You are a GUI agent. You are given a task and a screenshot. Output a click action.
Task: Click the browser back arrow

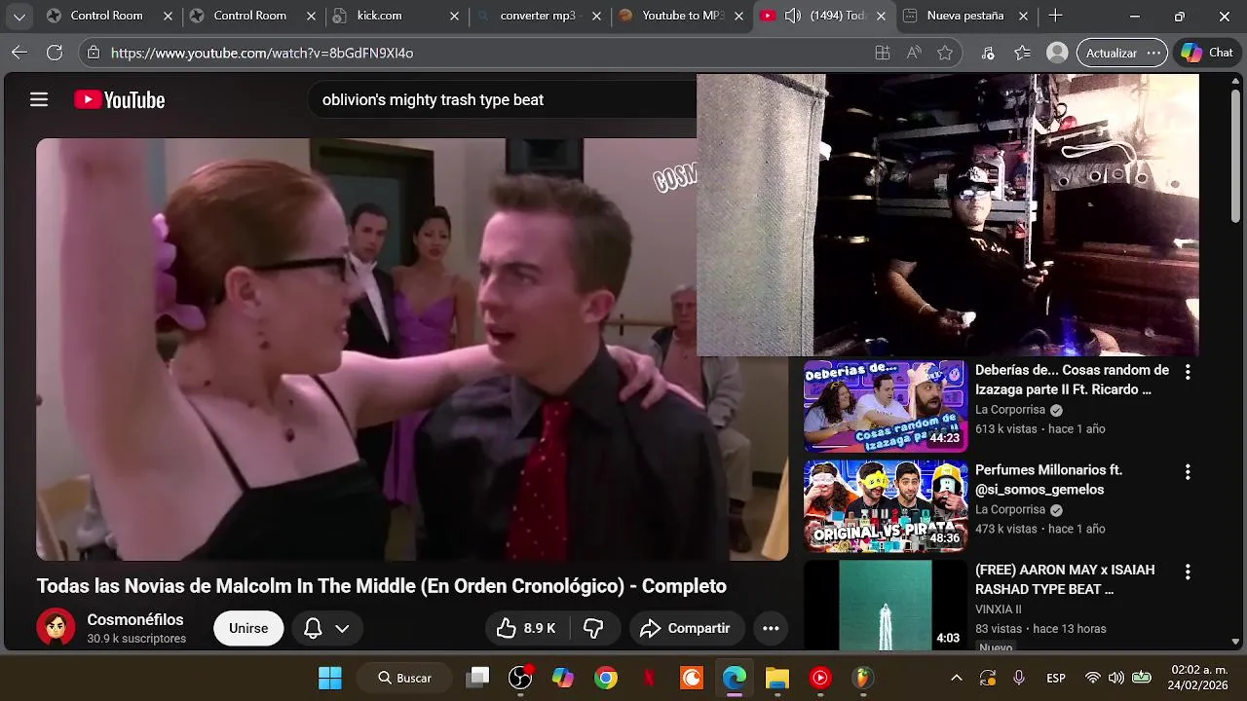(19, 53)
